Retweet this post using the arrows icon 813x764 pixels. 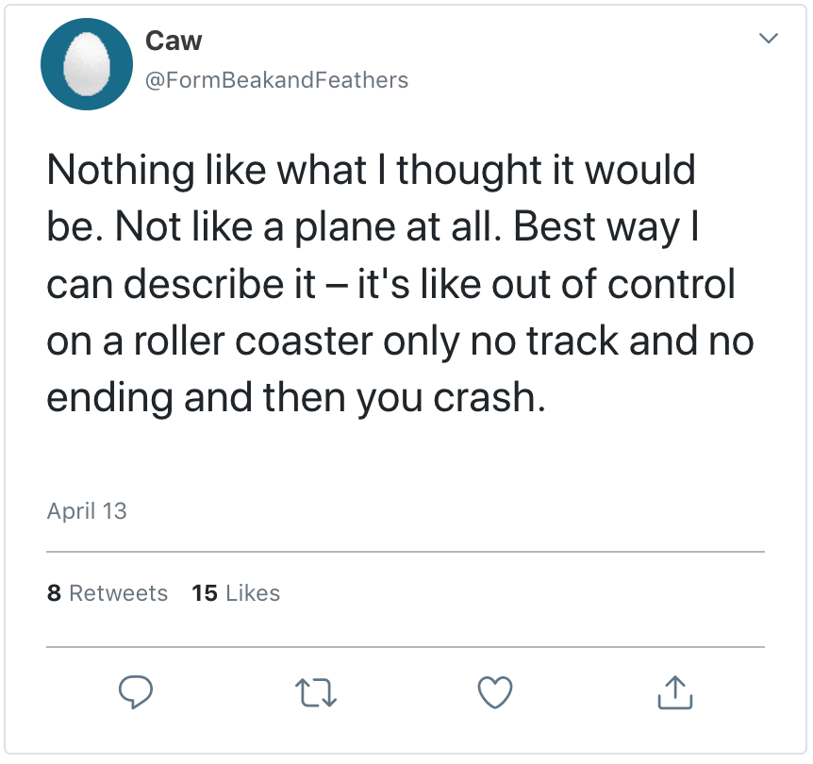point(316,694)
